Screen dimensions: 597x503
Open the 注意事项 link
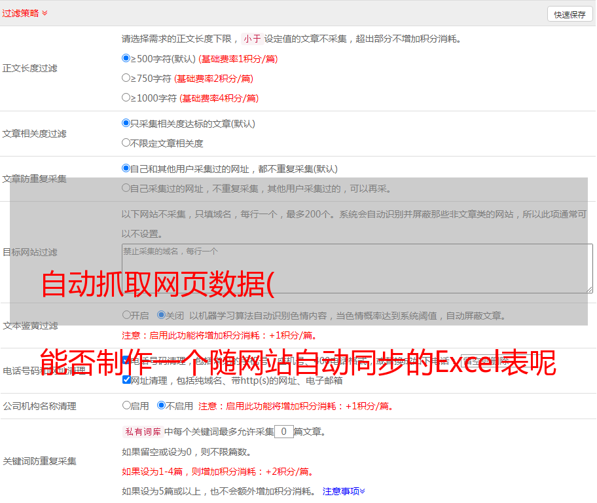pyautogui.click(x=344, y=491)
